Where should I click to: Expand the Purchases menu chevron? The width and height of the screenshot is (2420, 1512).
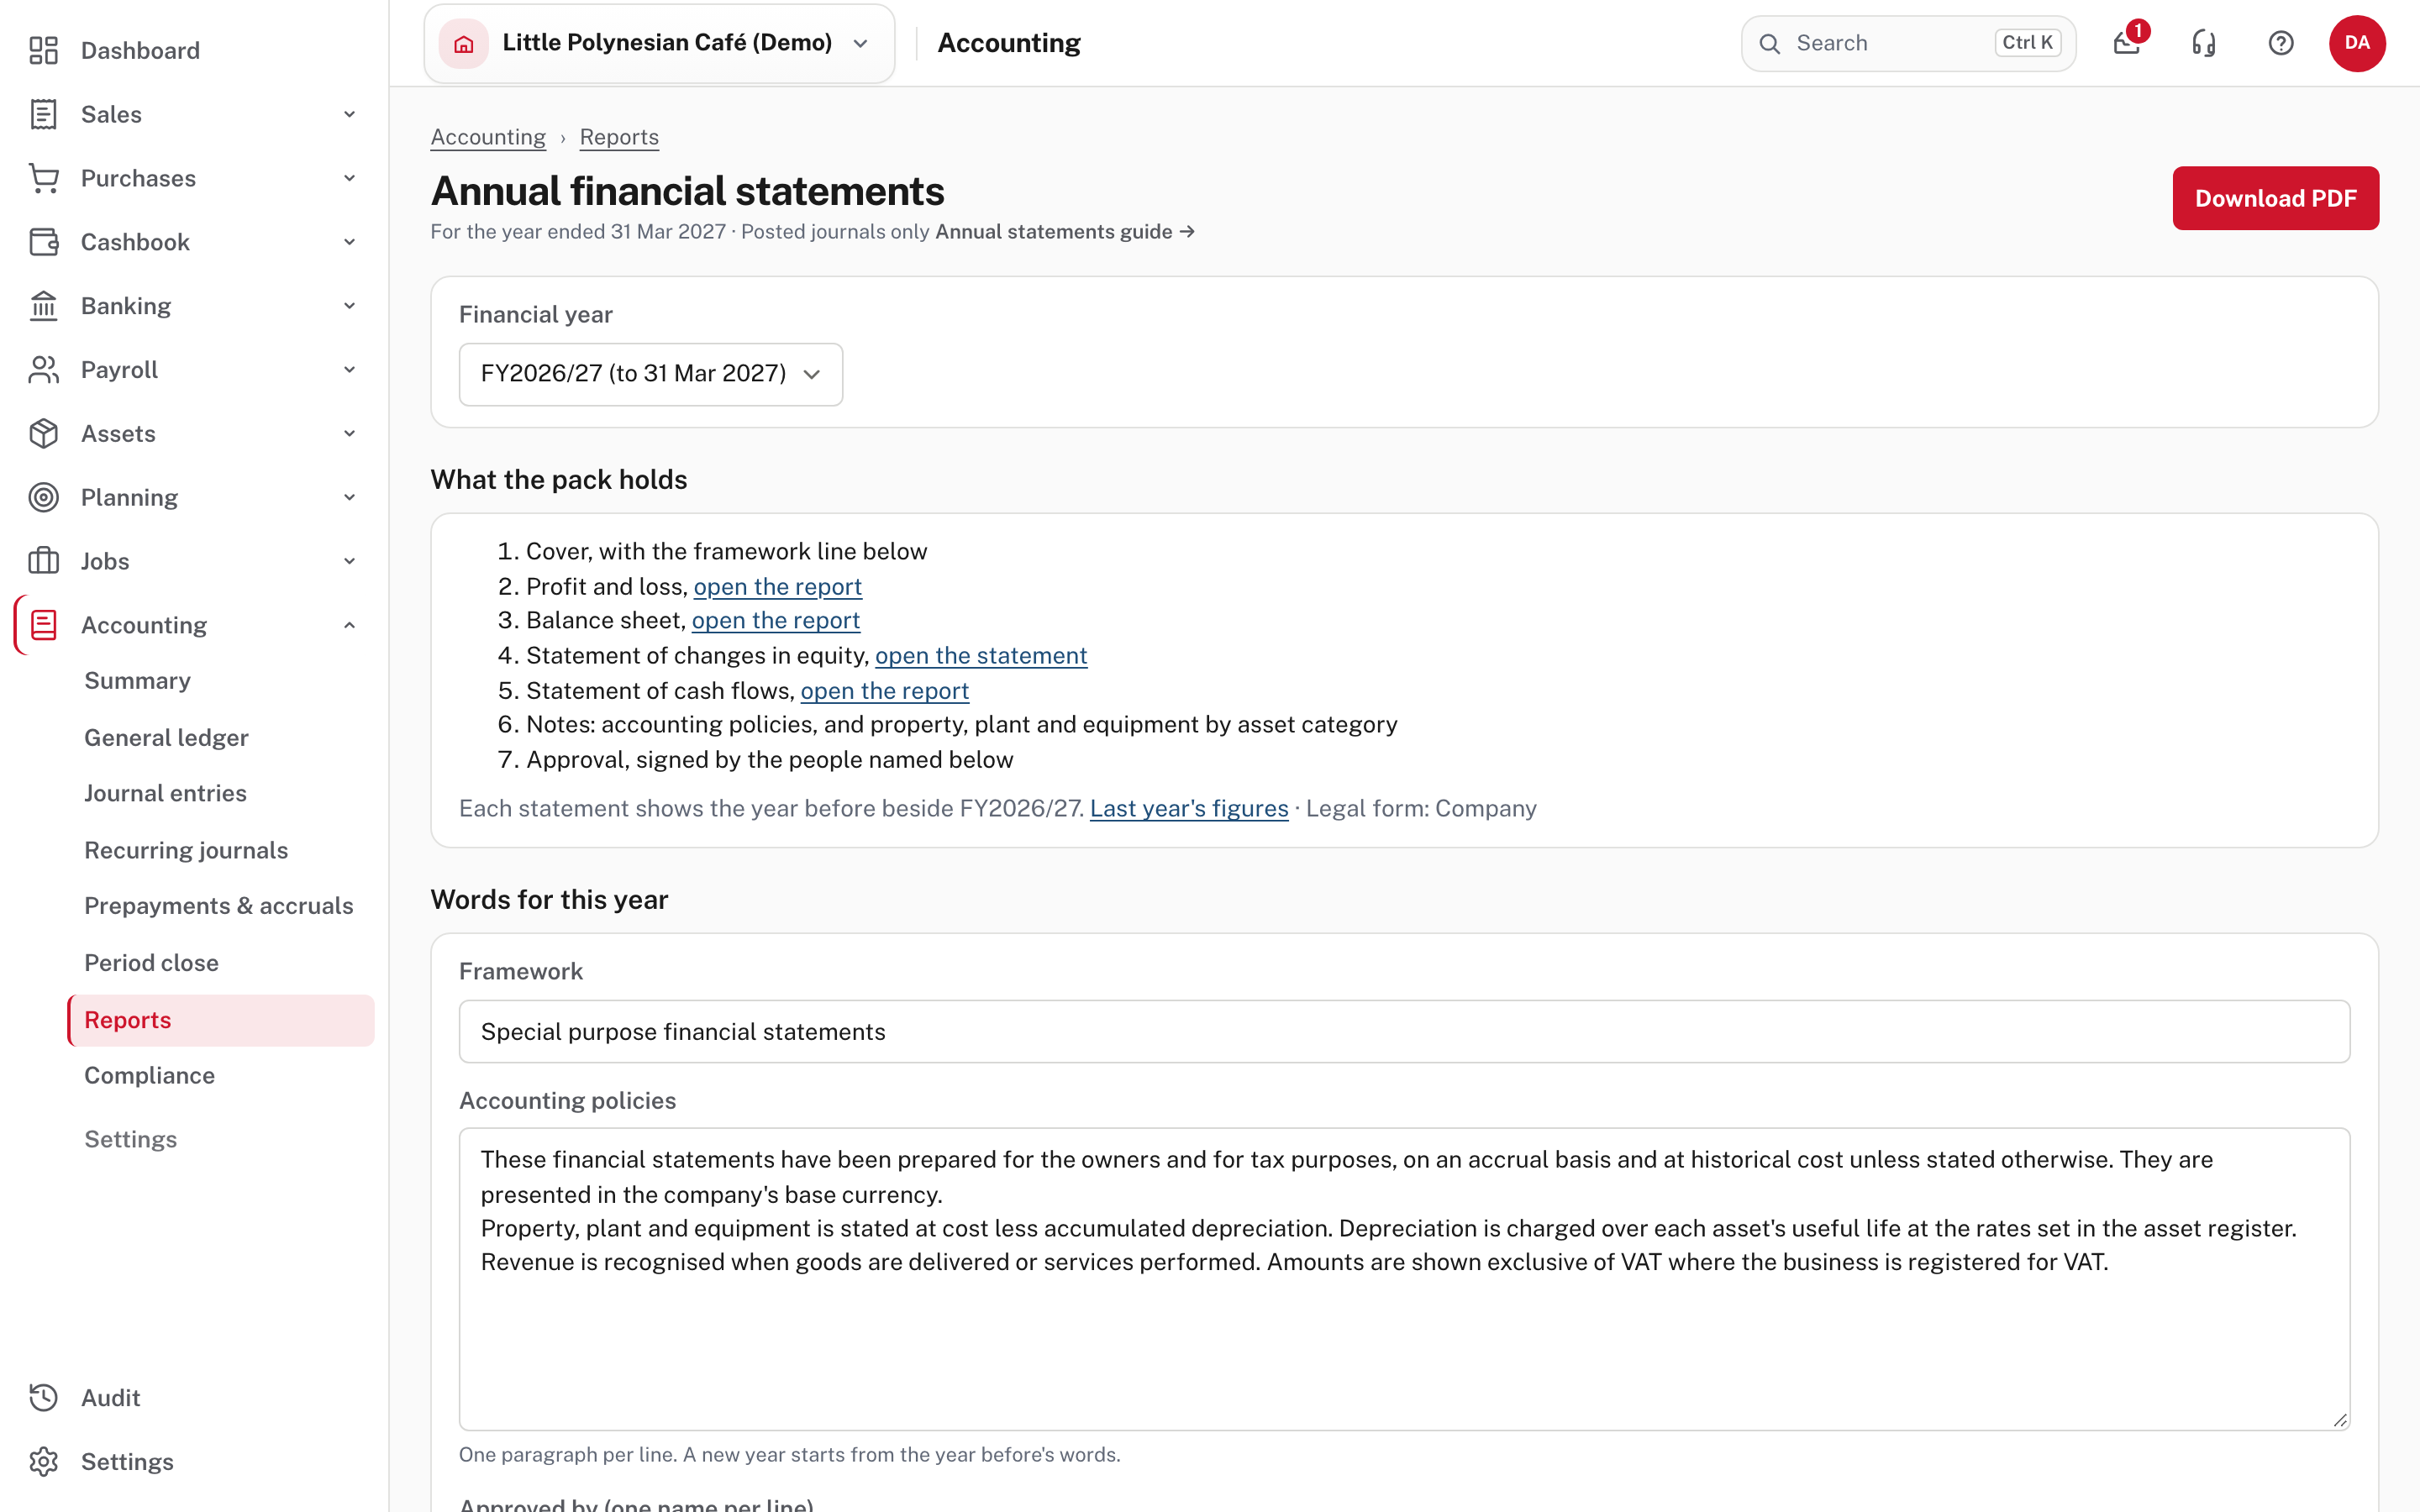point(349,178)
